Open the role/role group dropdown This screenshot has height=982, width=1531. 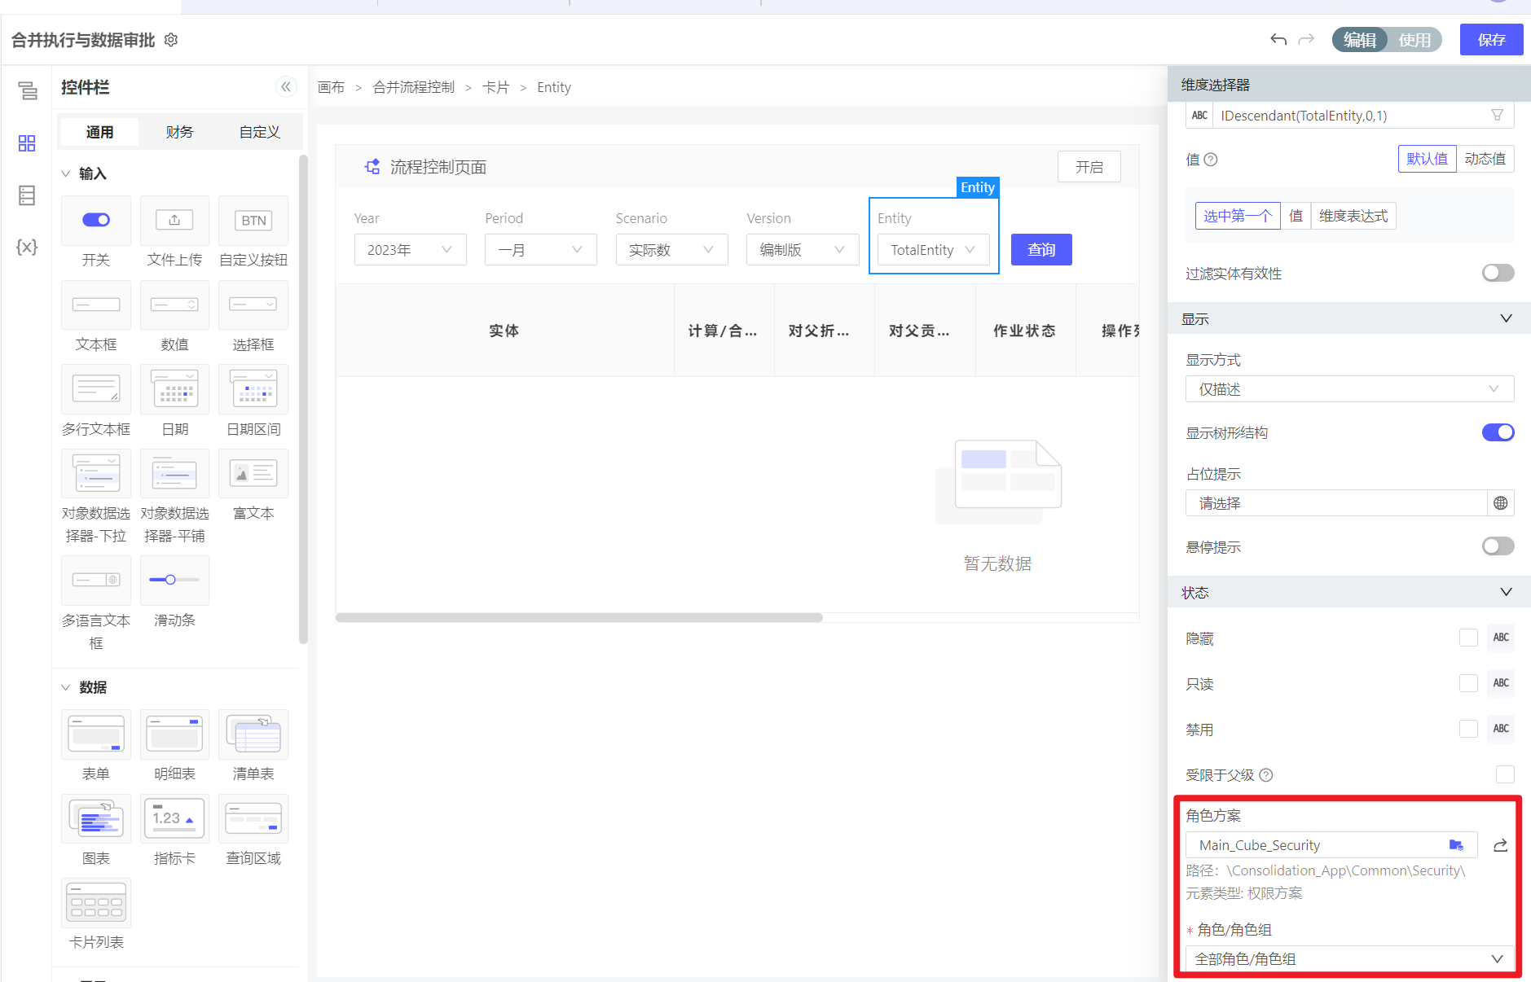(x=1348, y=959)
